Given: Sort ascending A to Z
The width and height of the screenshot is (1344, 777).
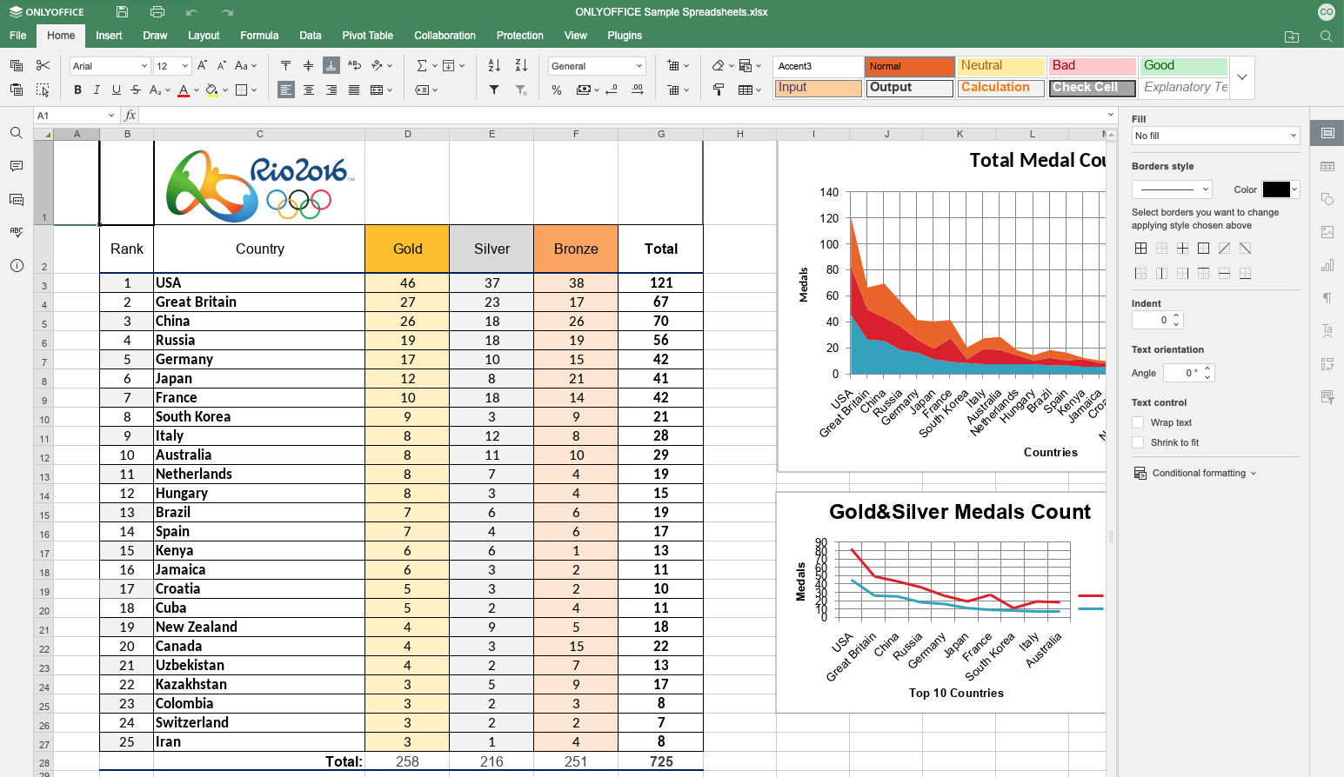Looking at the screenshot, I should (494, 65).
